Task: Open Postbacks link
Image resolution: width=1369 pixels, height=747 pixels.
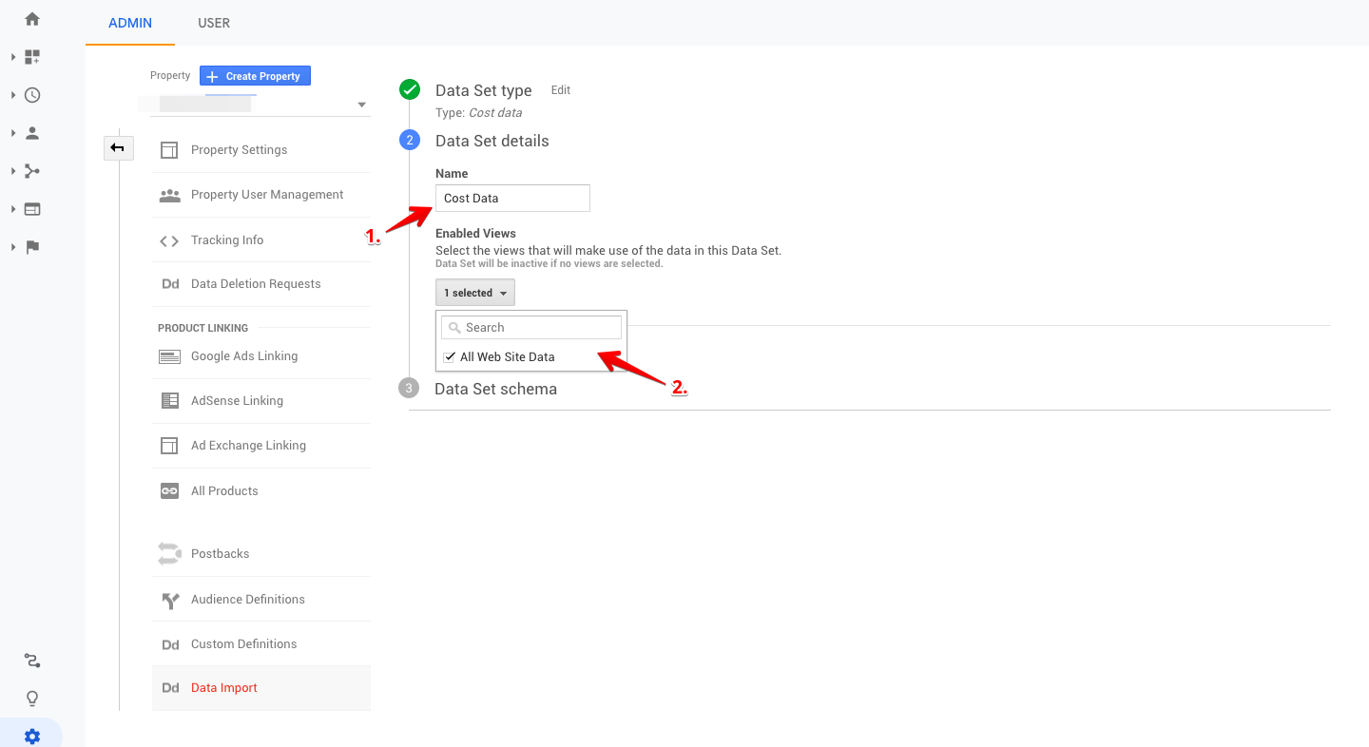Action: [220, 554]
